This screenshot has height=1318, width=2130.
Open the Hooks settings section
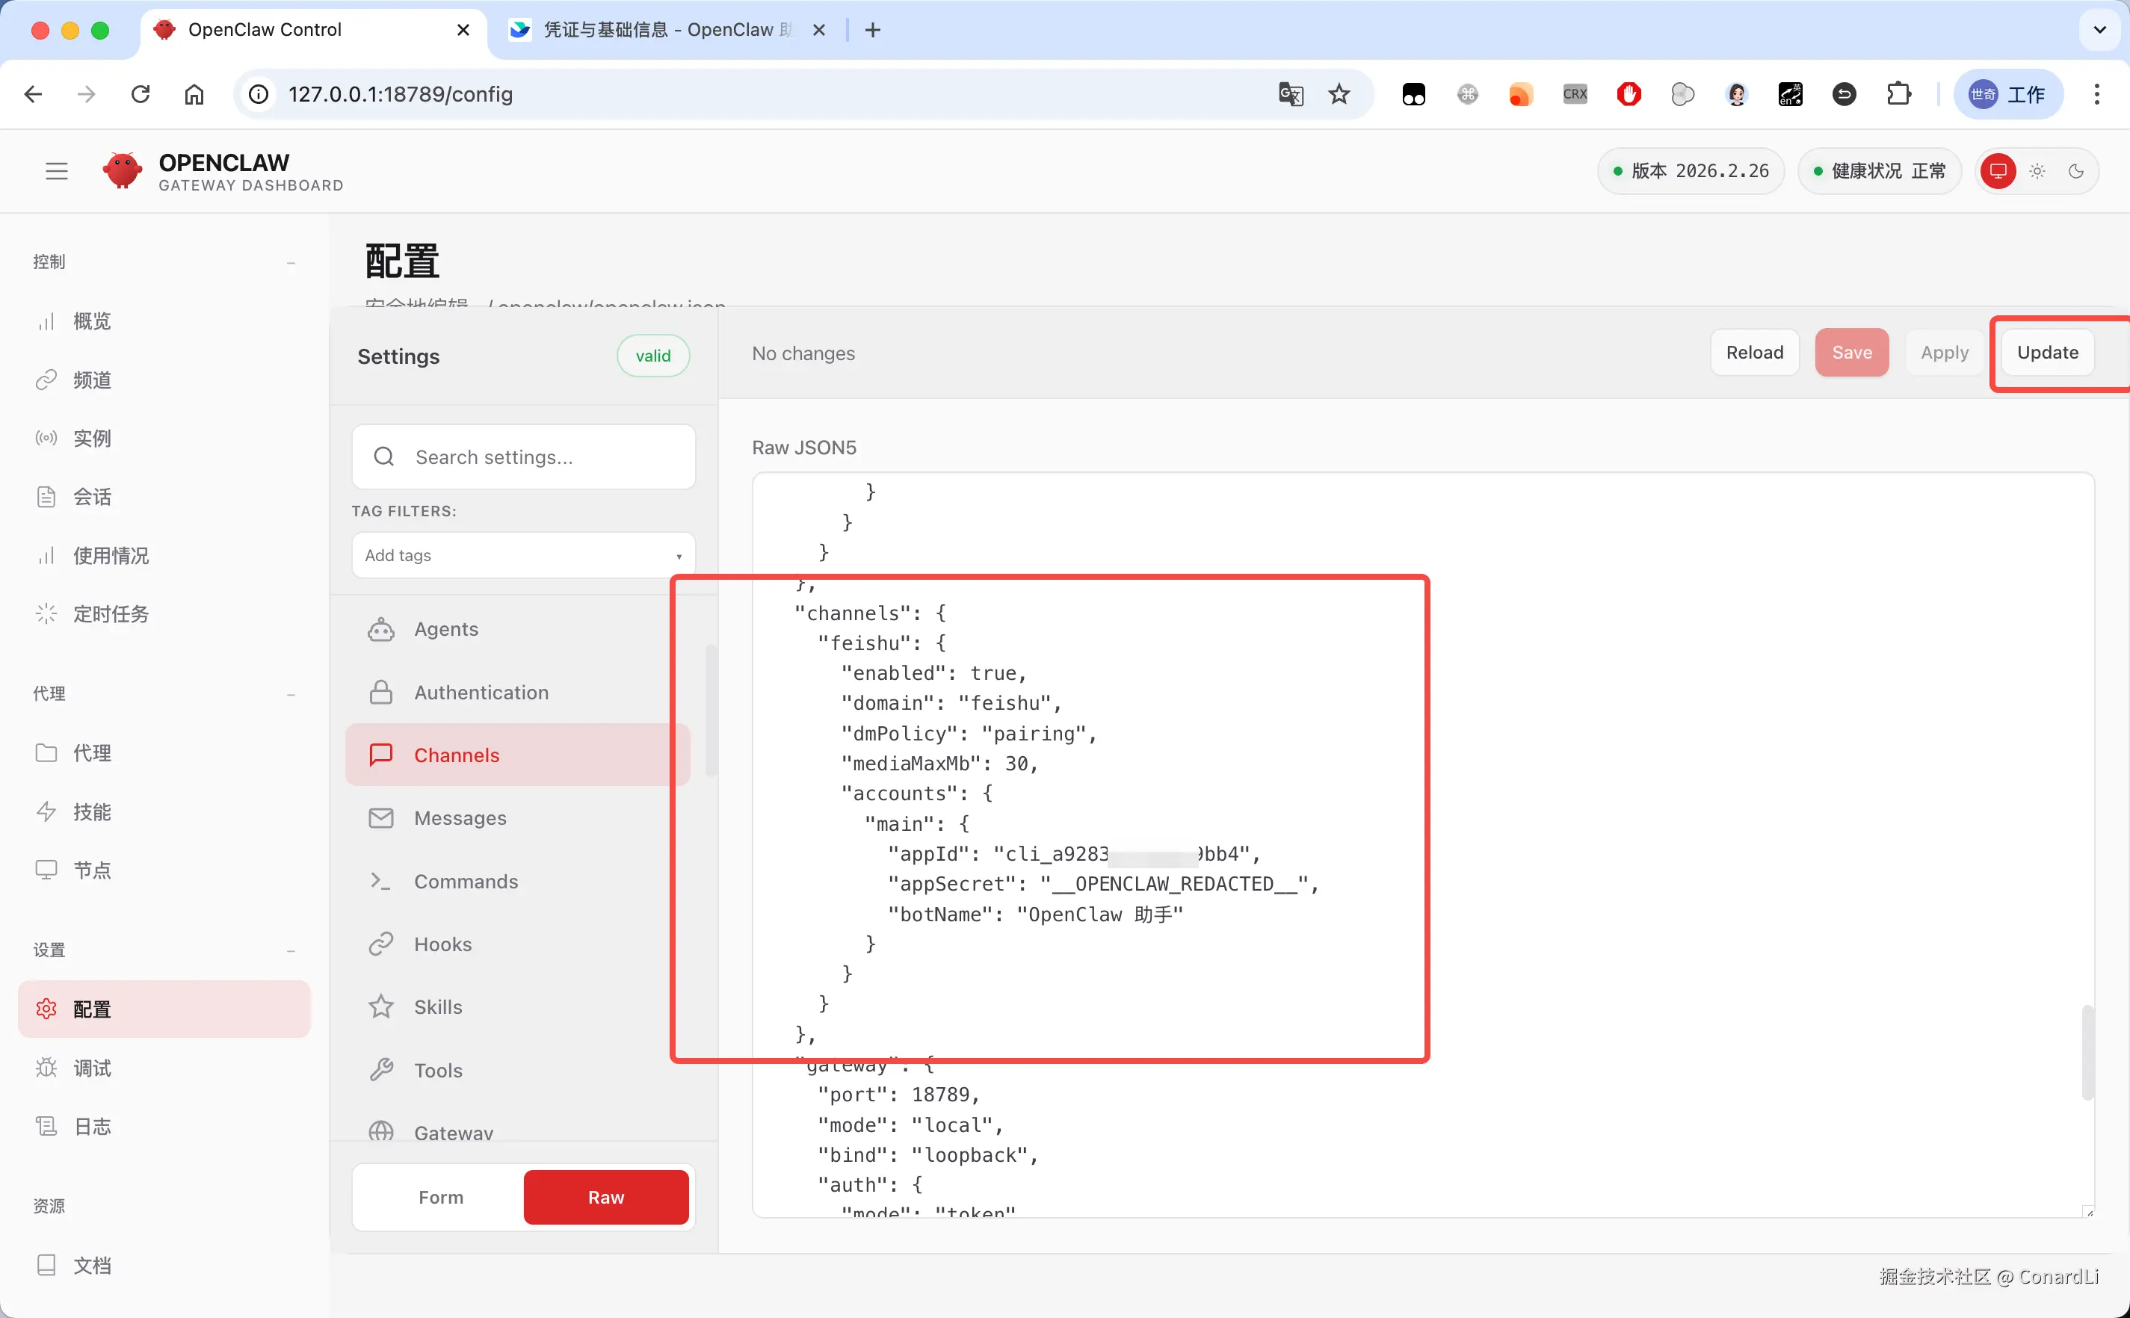tap(442, 944)
